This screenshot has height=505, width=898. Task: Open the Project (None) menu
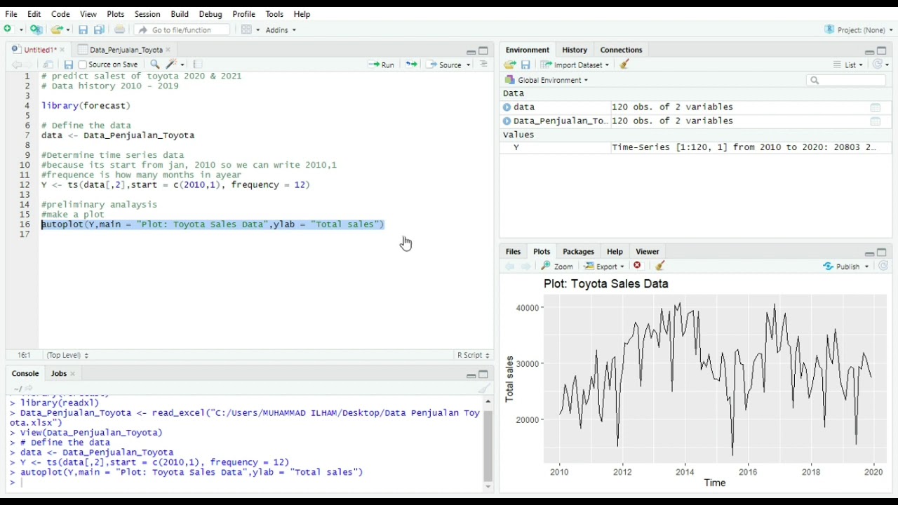(859, 29)
